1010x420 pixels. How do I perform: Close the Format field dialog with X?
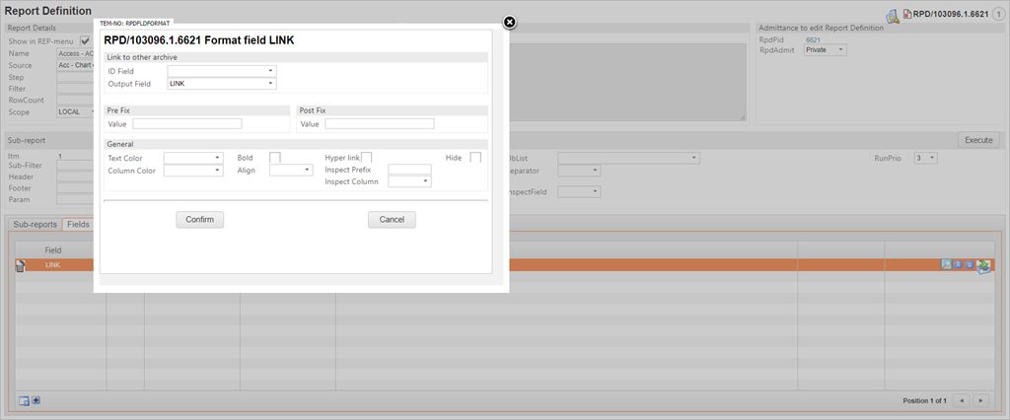pyautogui.click(x=509, y=23)
